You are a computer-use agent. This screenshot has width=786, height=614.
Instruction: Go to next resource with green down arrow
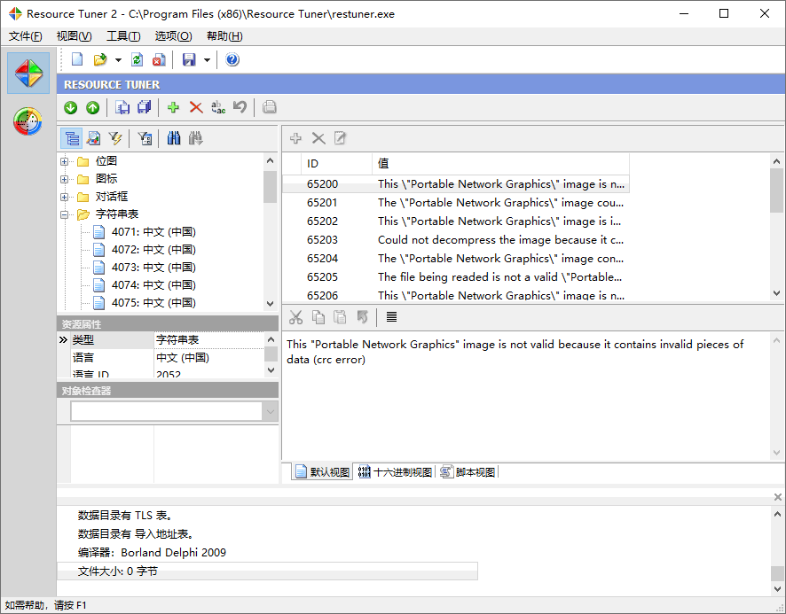71,107
